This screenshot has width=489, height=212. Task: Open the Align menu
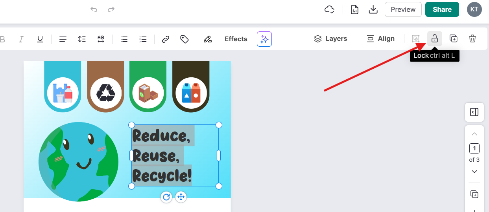[x=380, y=38]
